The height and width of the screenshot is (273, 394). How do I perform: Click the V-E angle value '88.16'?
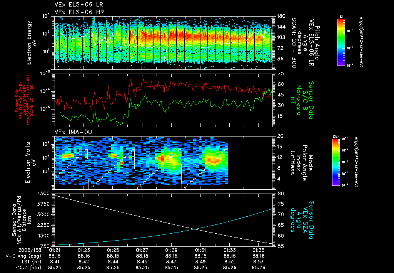(259, 256)
